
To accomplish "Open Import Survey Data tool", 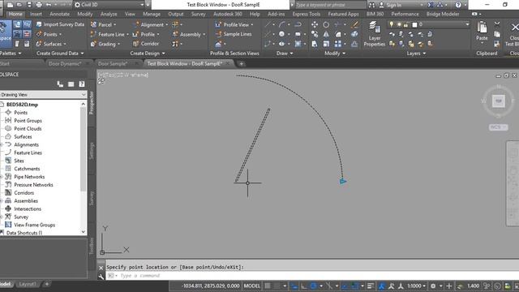I will 60,24.
